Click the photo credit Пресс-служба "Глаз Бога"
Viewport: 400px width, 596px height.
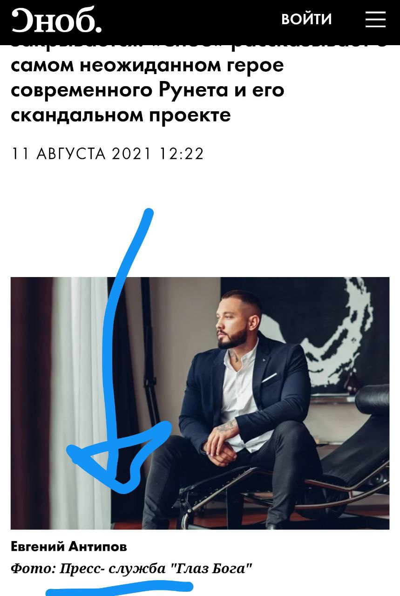click(156, 569)
